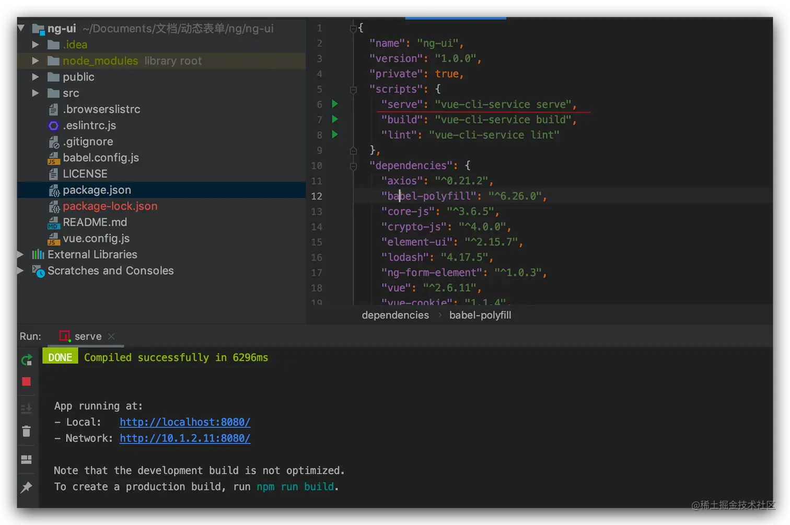Click the .gitignore file icon
Image resolution: width=790 pixels, height=525 pixels.
point(53,142)
